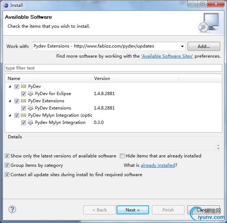Select the PyDev for Eclipse row text
The image size is (227, 223).
pos(53,94)
